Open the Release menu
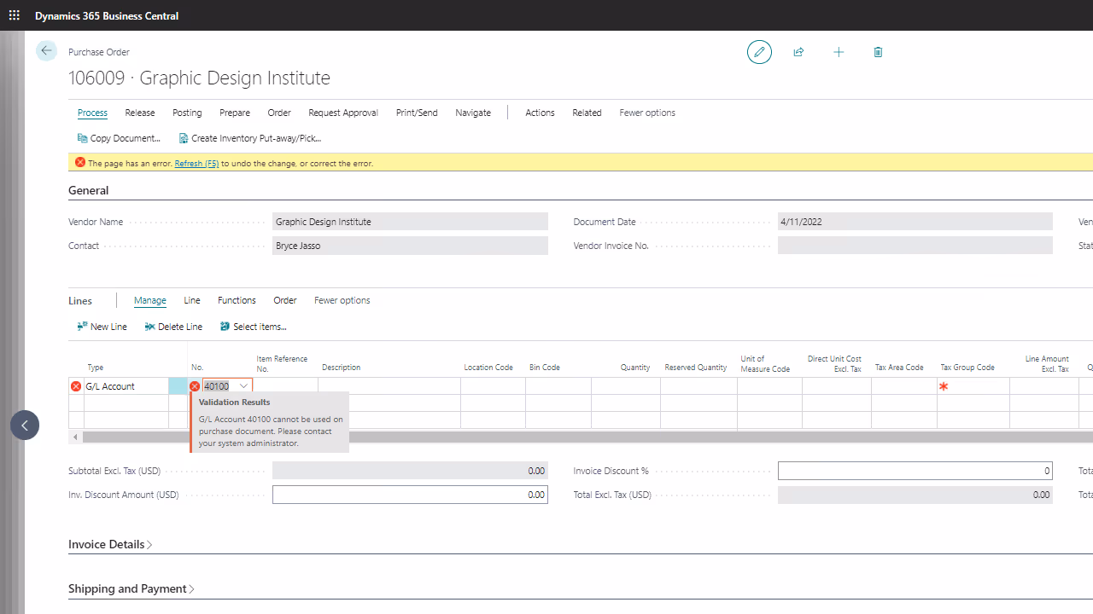The width and height of the screenshot is (1093, 614). tap(140, 113)
